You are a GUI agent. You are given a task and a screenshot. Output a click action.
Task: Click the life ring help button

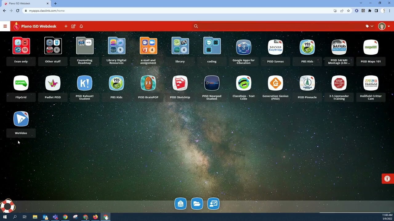(7, 206)
